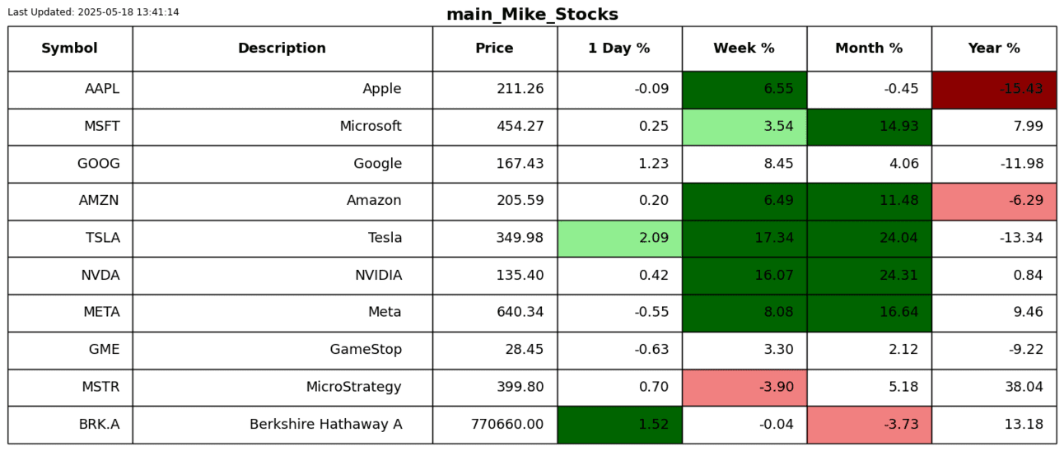Select the Price column header

(x=494, y=49)
